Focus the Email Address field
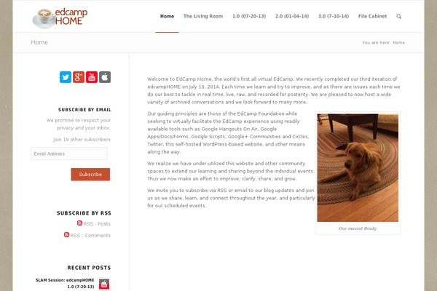The image size is (437, 291). click(69, 154)
